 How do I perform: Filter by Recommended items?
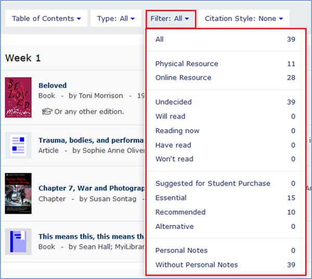point(180,212)
